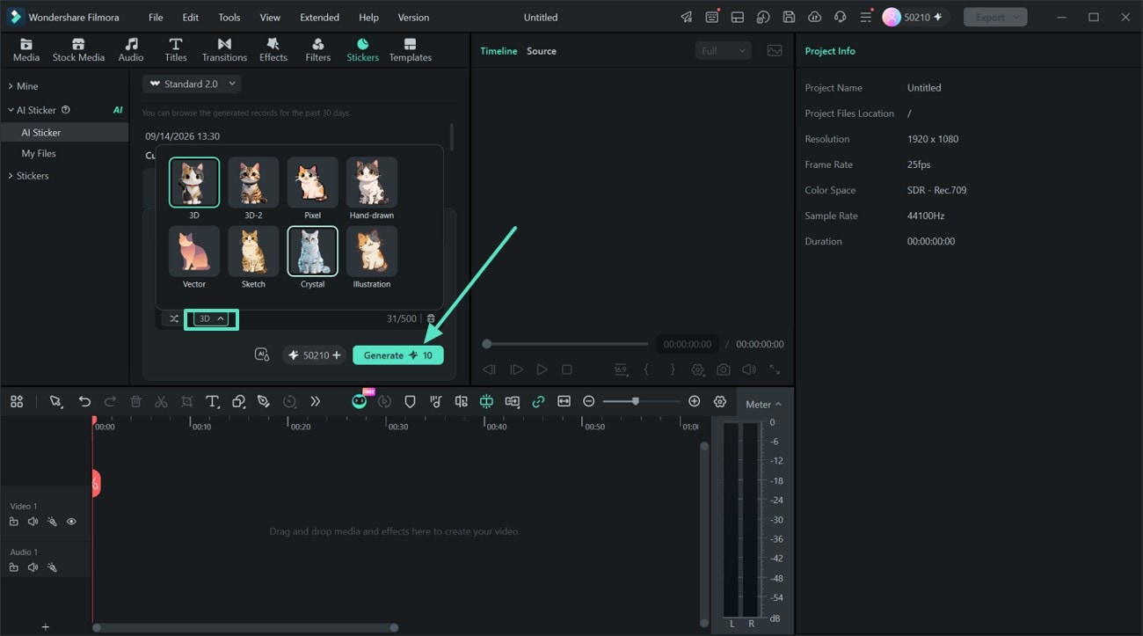Open the Titles panel
1143x636 pixels.
pos(176,50)
